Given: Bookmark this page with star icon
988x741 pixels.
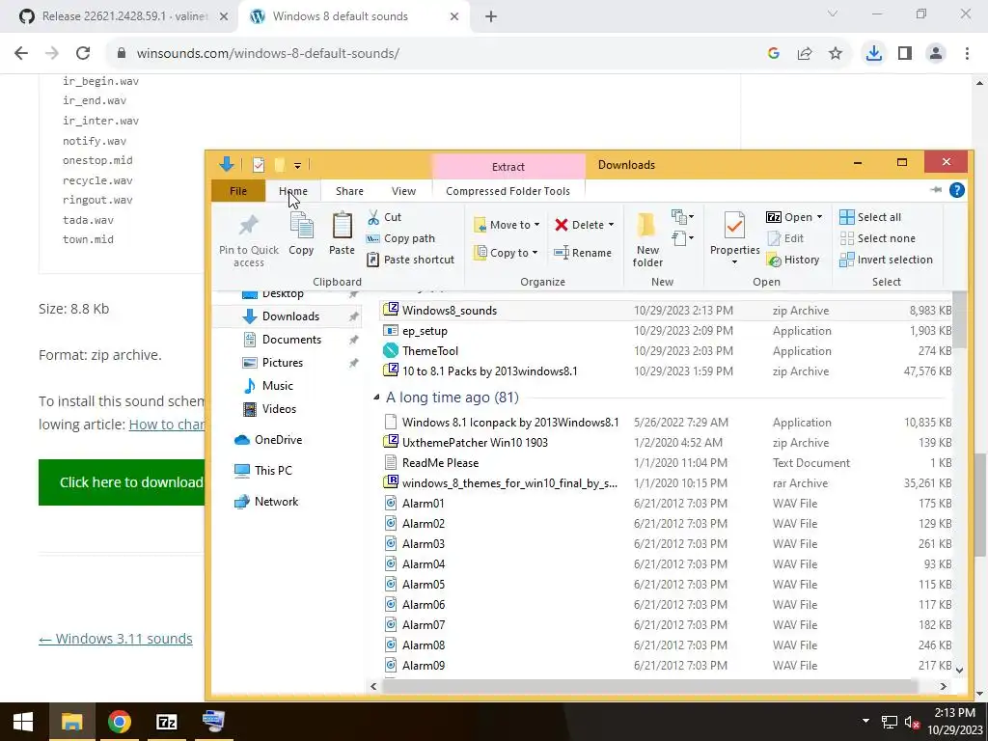Looking at the screenshot, I should click(x=836, y=54).
